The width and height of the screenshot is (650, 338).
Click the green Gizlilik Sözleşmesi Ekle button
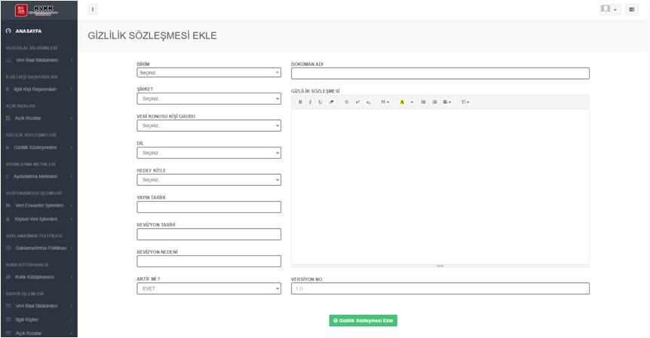pos(363,321)
